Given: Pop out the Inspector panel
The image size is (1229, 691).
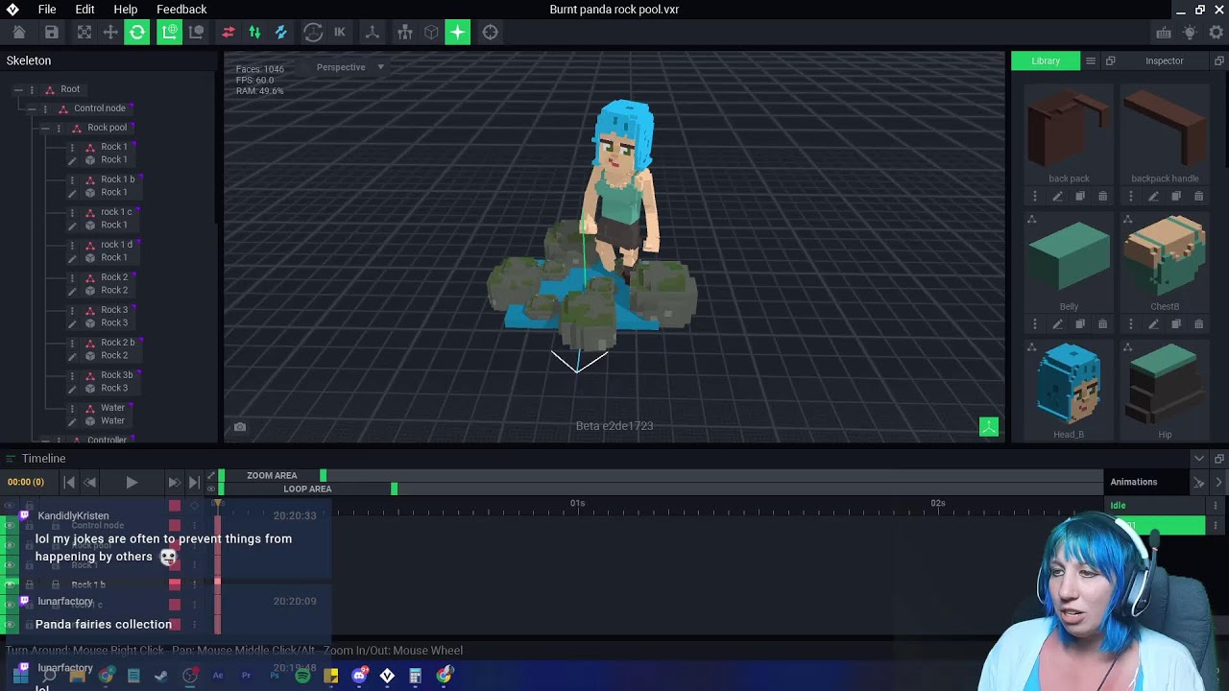Looking at the screenshot, I should click(1219, 60).
